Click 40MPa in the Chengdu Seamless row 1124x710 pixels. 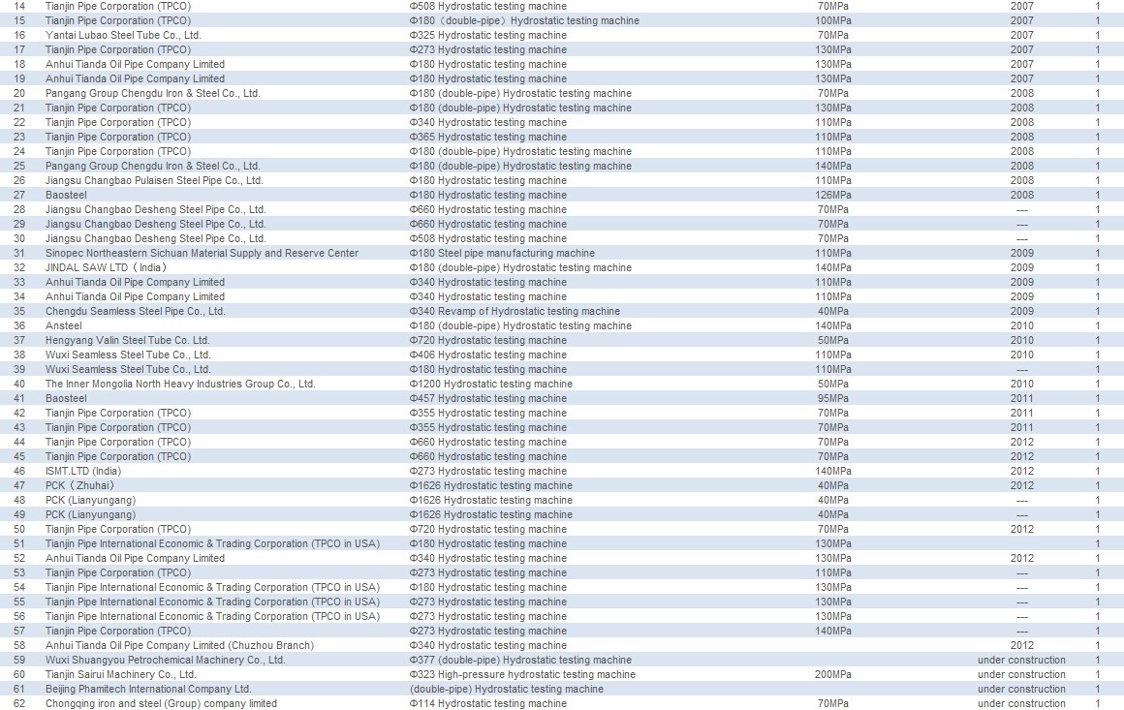[x=833, y=311]
